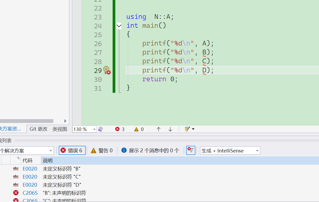The width and height of the screenshot is (319, 202).
Task: Open E0020 link for undefined identifier "C"
Action: click(30, 177)
